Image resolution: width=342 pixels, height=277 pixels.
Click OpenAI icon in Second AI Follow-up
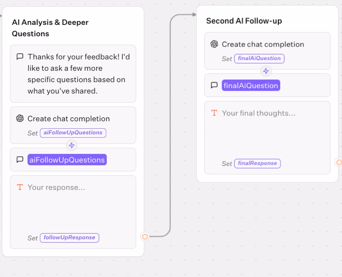click(x=214, y=44)
